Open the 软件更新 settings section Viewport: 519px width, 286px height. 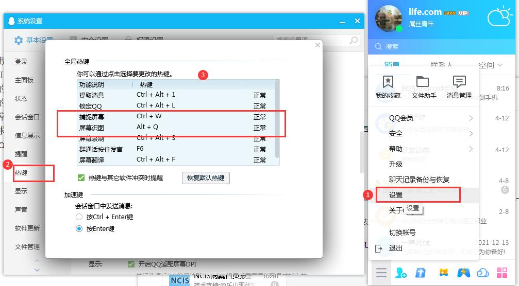click(x=27, y=228)
